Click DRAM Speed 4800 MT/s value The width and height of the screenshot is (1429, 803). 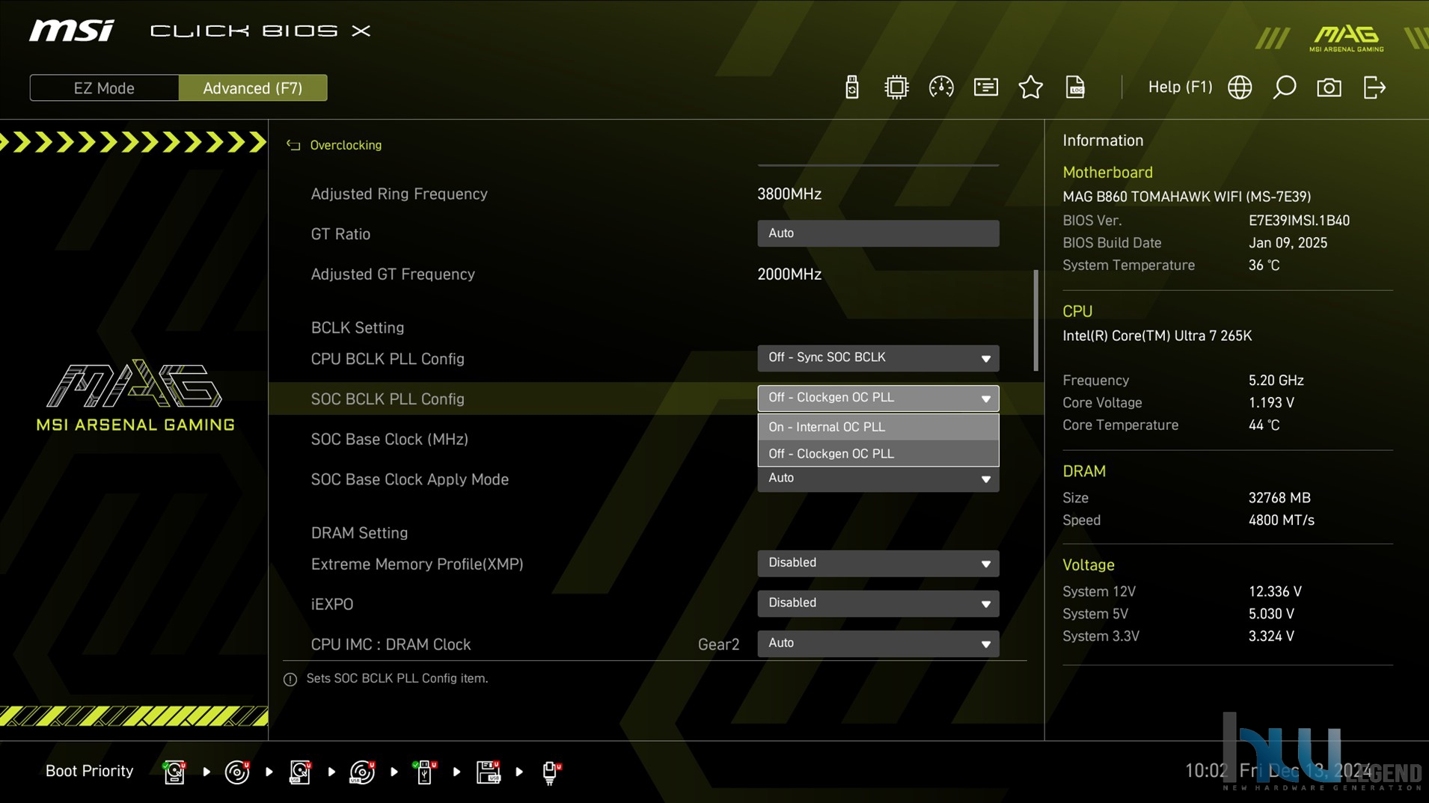coord(1281,520)
